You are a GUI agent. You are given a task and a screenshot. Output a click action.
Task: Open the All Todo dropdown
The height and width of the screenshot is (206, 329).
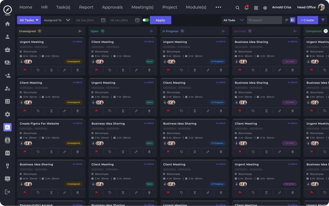(233, 20)
